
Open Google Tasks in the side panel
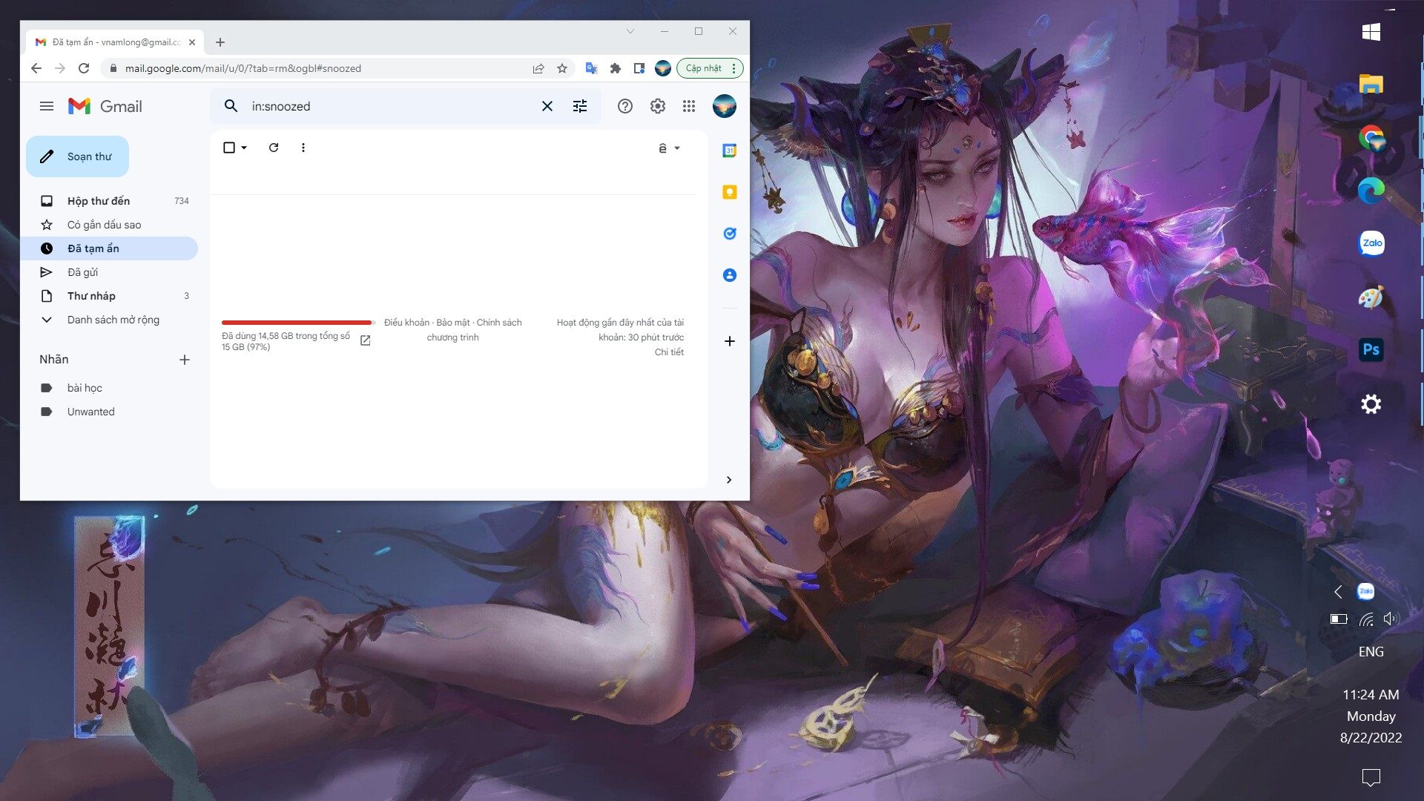pyautogui.click(x=730, y=233)
